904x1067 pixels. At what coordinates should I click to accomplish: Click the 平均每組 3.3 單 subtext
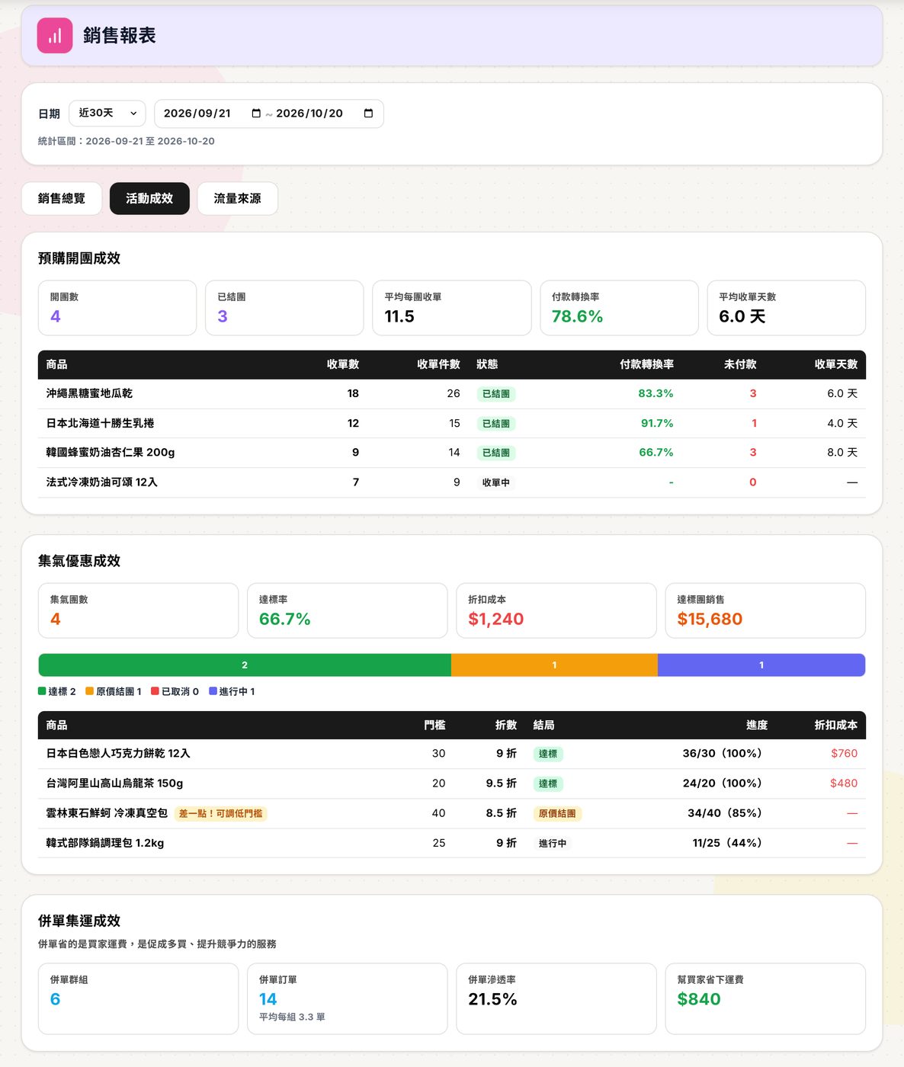click(292, 1017)
